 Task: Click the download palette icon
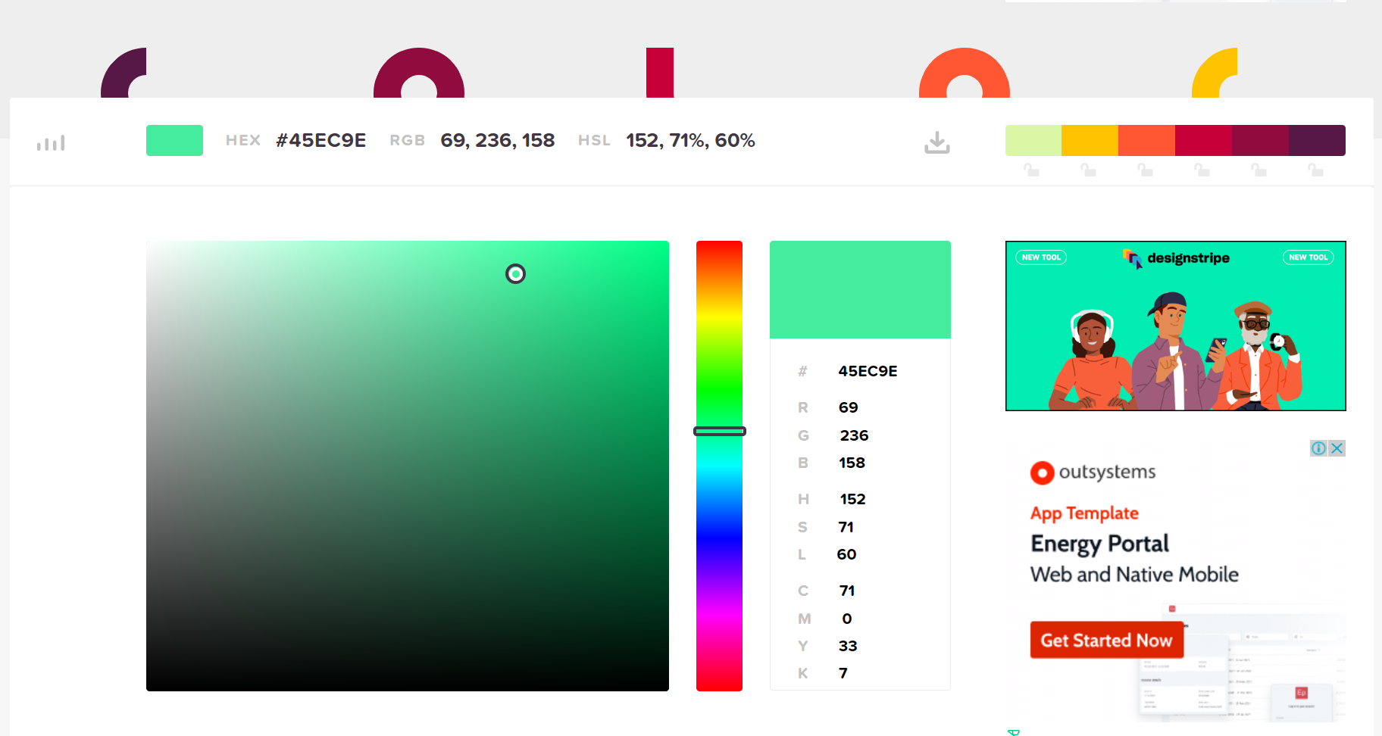(937, 142)
